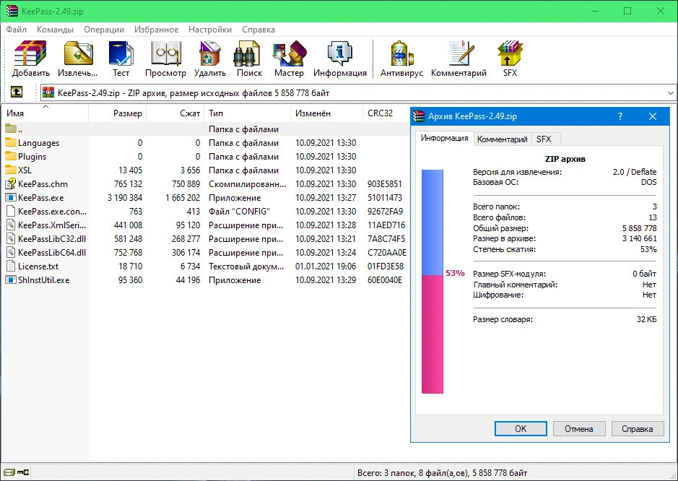Screen dimensions: 678x481
Task: Select the KeePass.chm help file icon
Action: click(x=10, y=184)
